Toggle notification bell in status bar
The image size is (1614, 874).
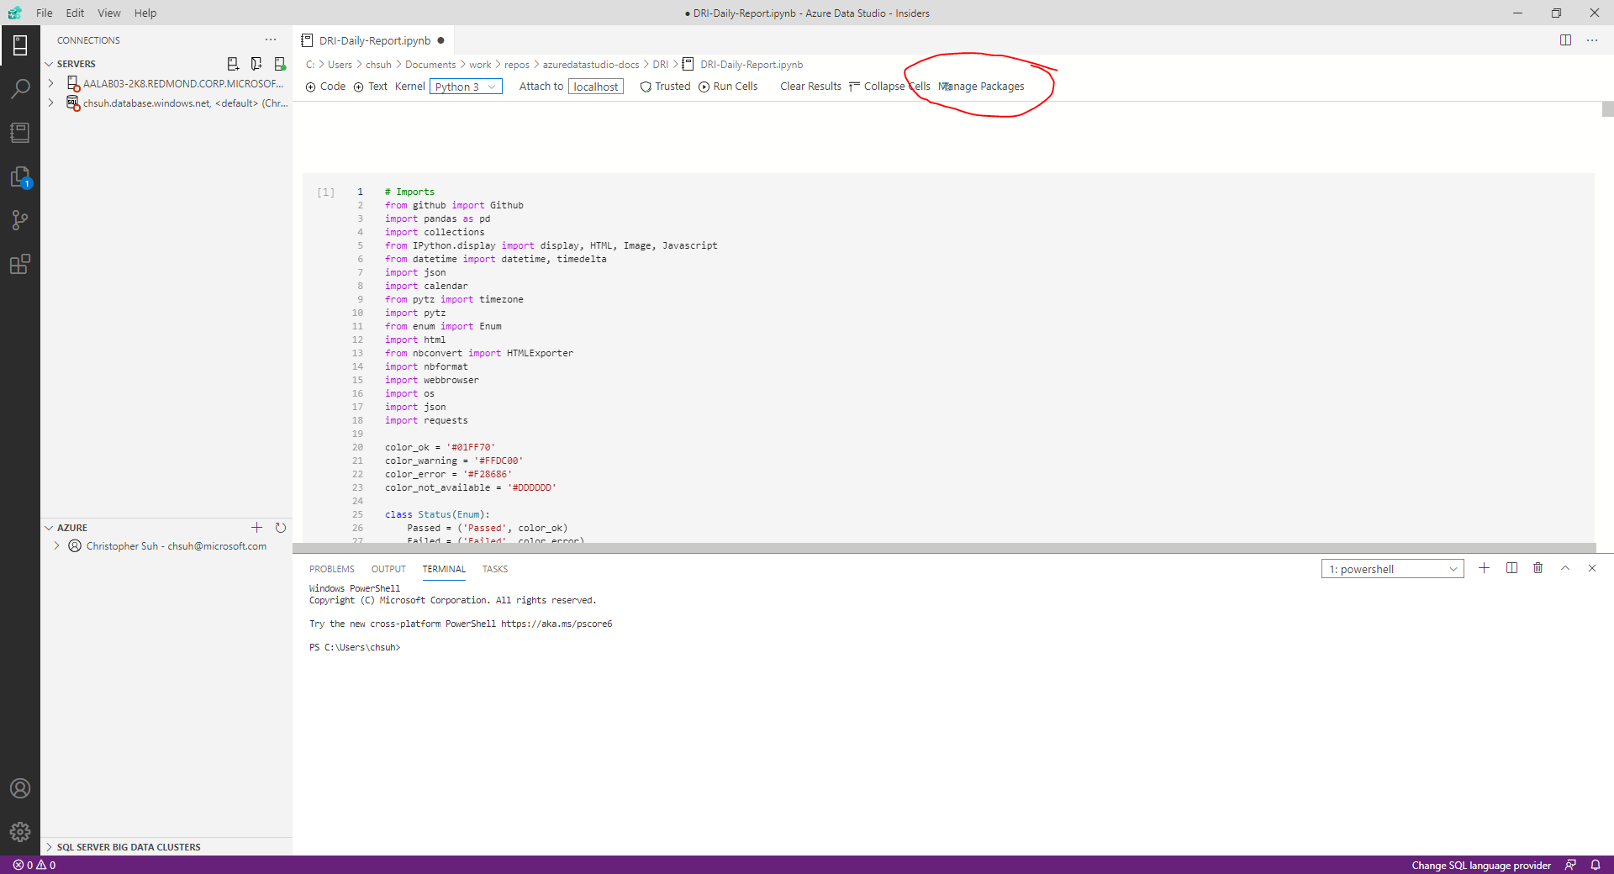1596,865
